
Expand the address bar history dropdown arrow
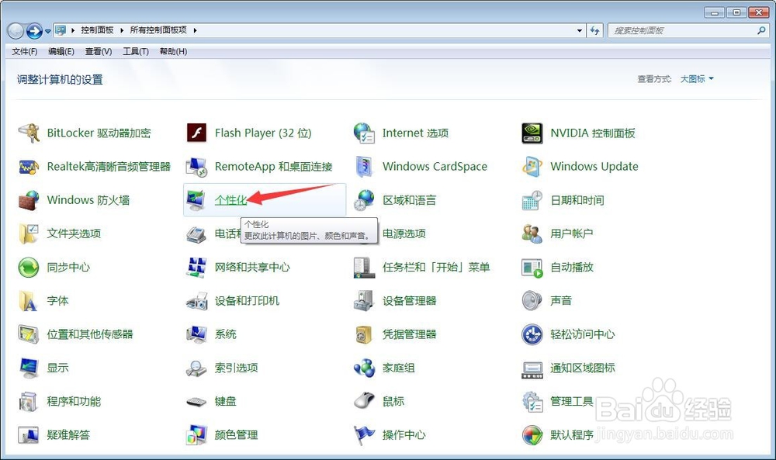point(580,31)
